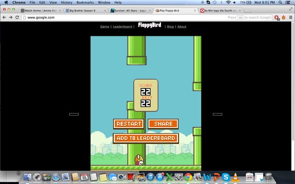Switch to the So Min tops tab
The width and height of the screenshot is (295, 184).
click(x=220, y=11)
